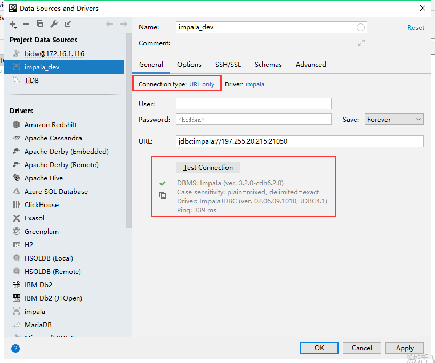Change the Connection type from URL only

[x=202, y=84]
